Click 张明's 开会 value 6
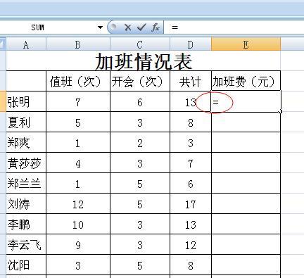Viewport: 304px width, 278px height. coord(140,101)
